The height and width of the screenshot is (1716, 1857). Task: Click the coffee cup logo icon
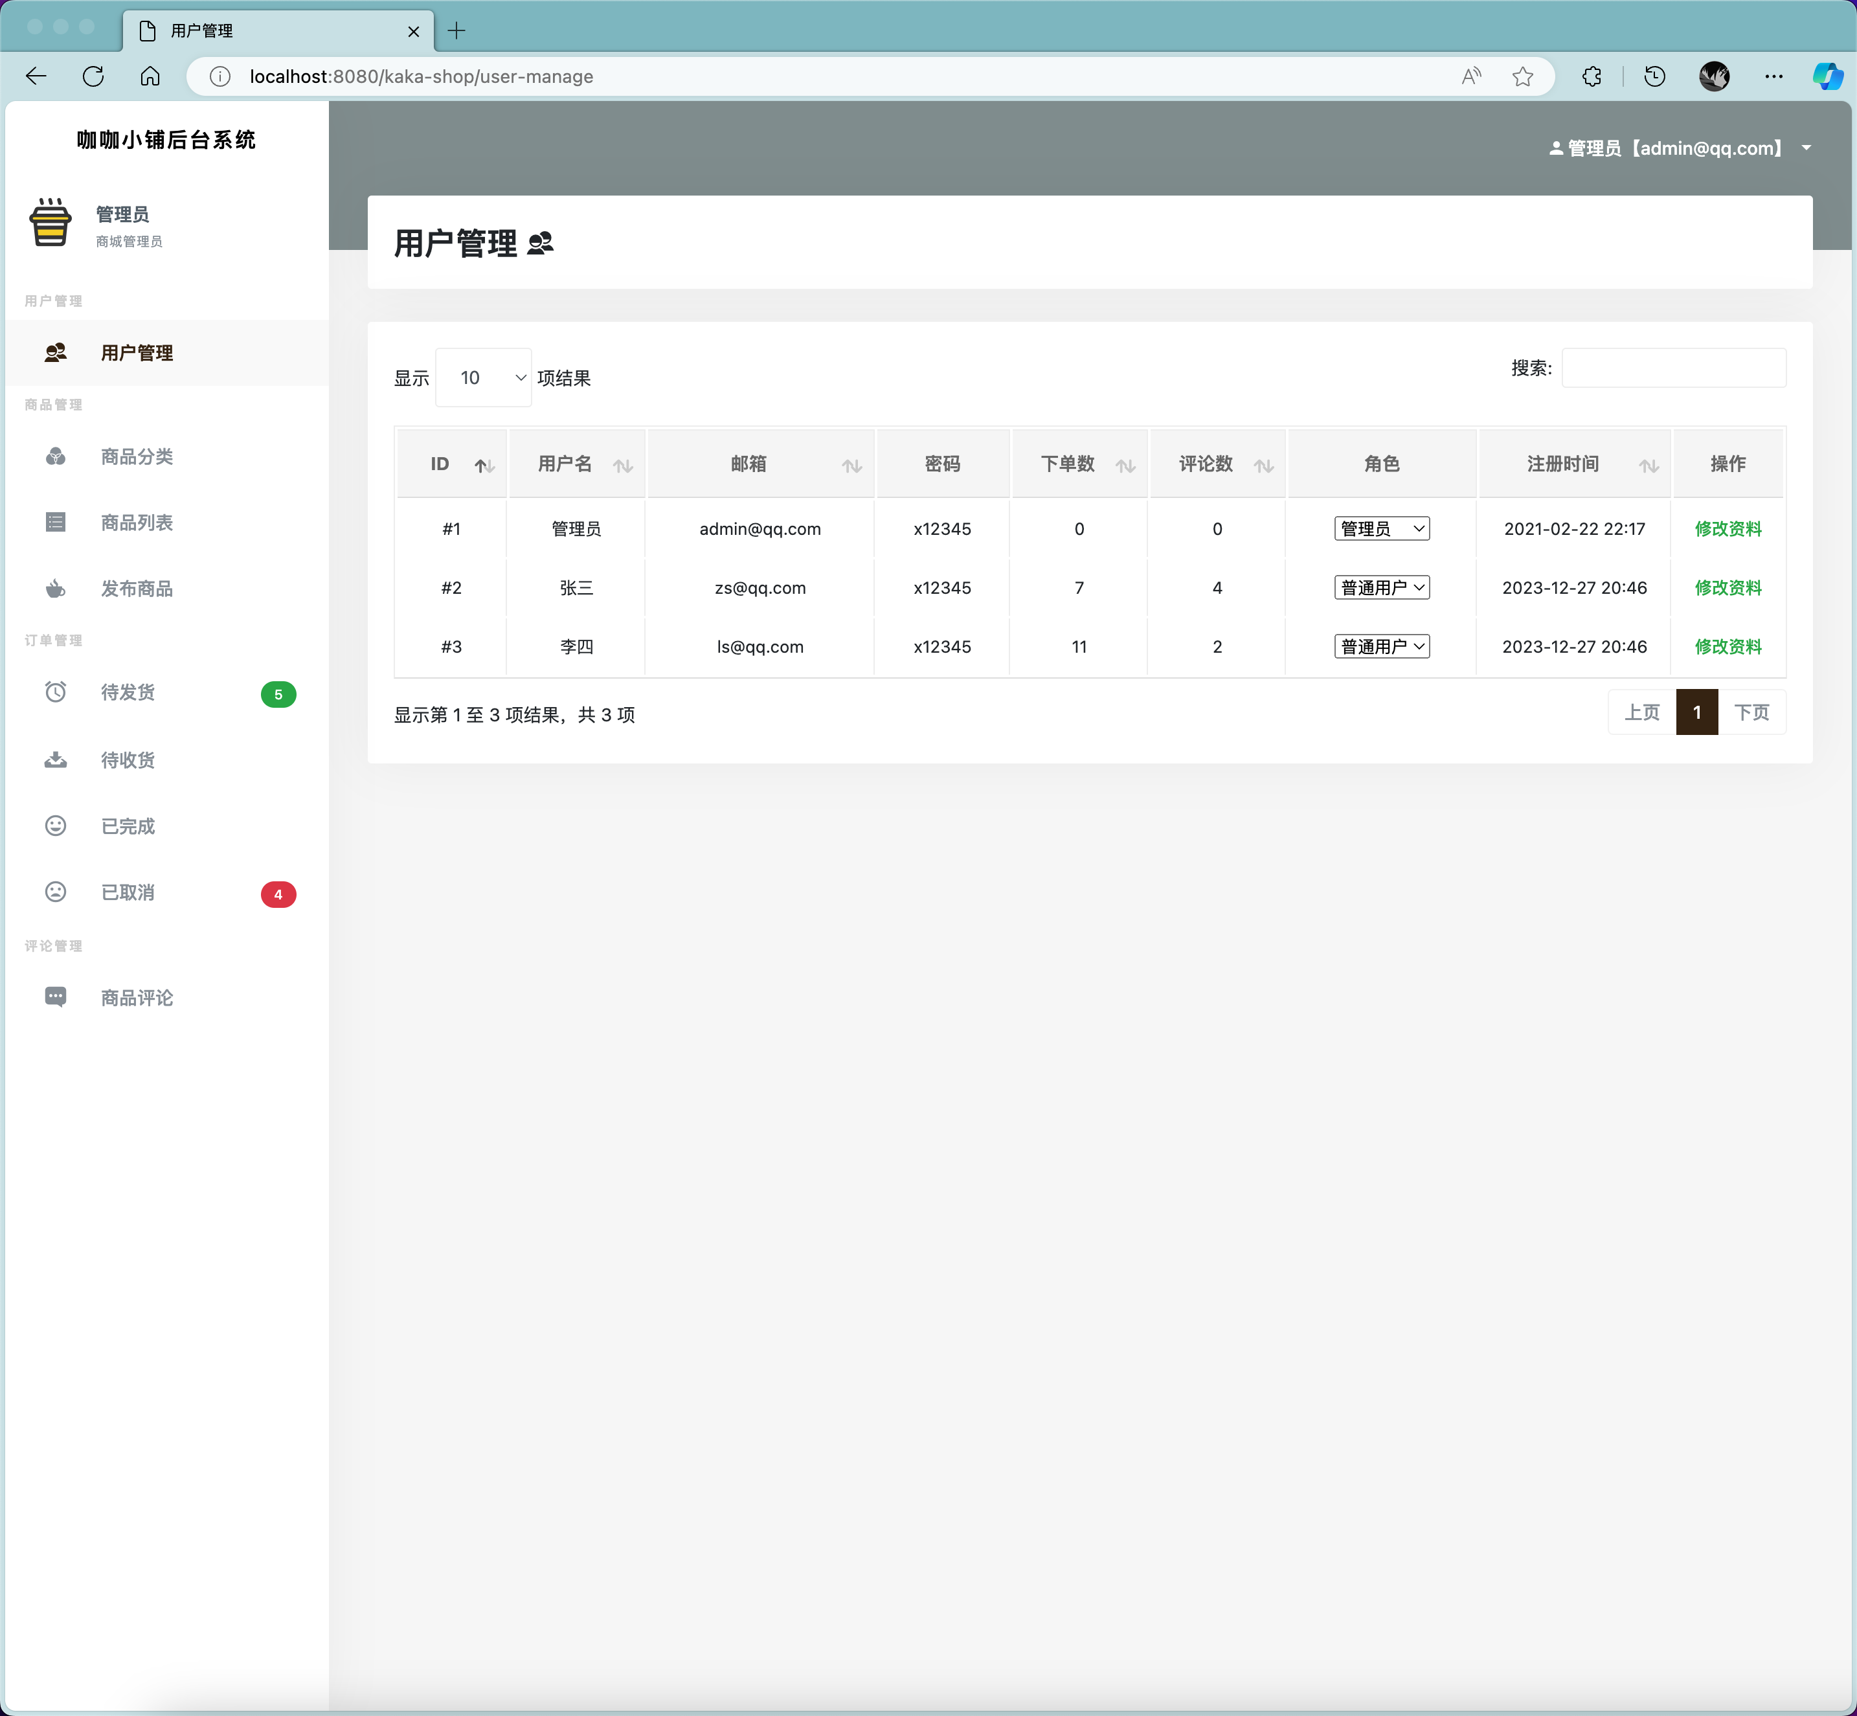click(x=50, y=223)
